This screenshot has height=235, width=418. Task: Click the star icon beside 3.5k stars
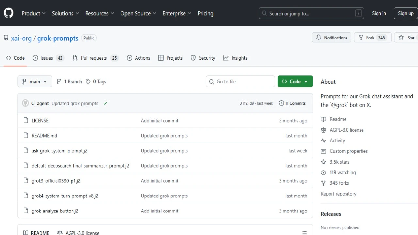323,162
